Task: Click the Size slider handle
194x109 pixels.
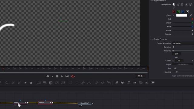Action: point(175,68)
